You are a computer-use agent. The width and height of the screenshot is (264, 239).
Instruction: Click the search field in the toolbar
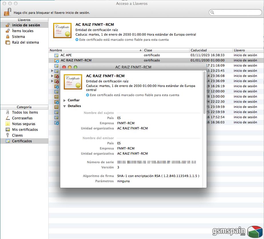235,12
